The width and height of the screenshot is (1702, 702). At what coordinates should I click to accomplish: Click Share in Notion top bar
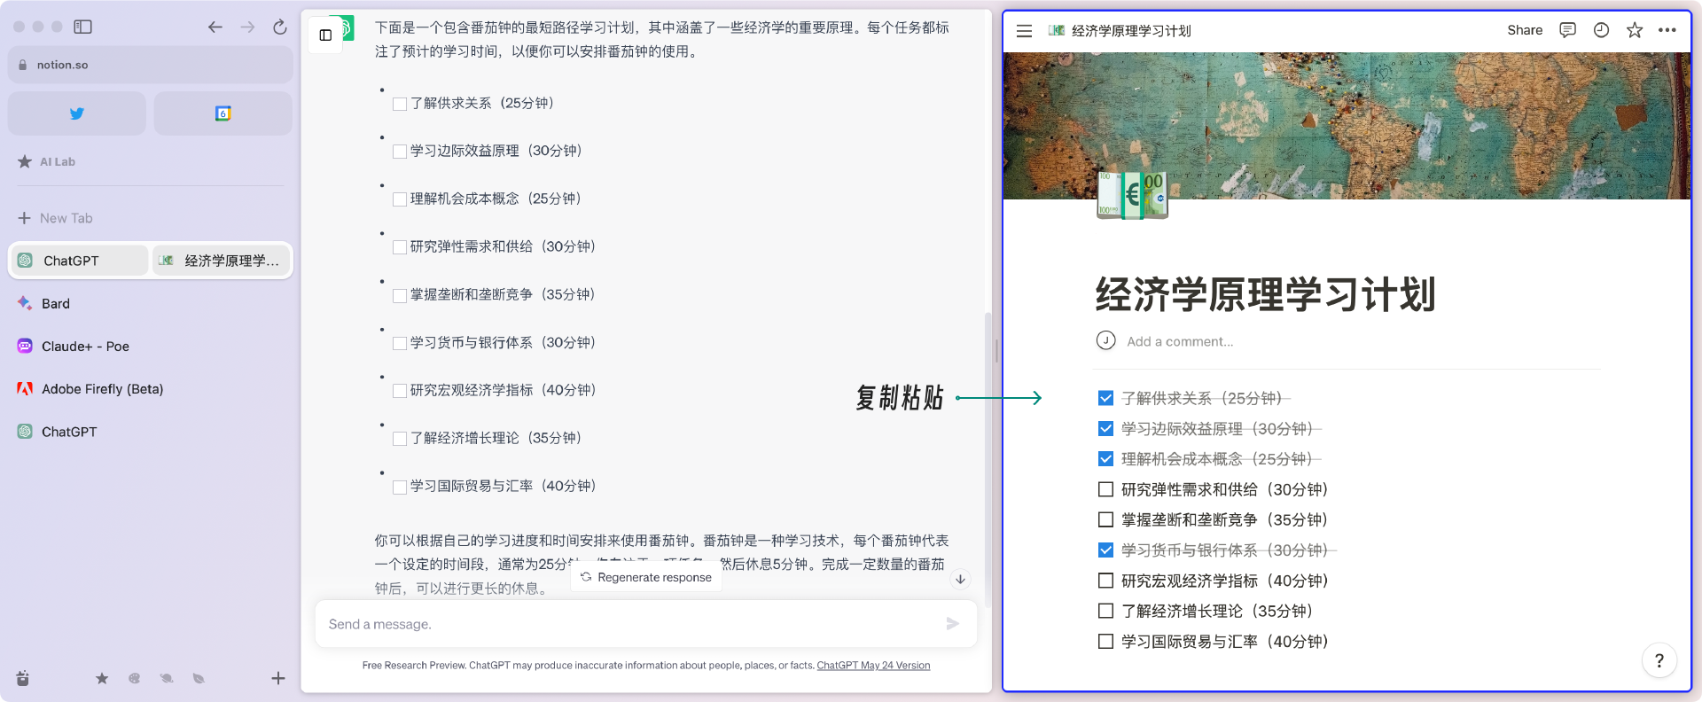tap(1525, 30)
